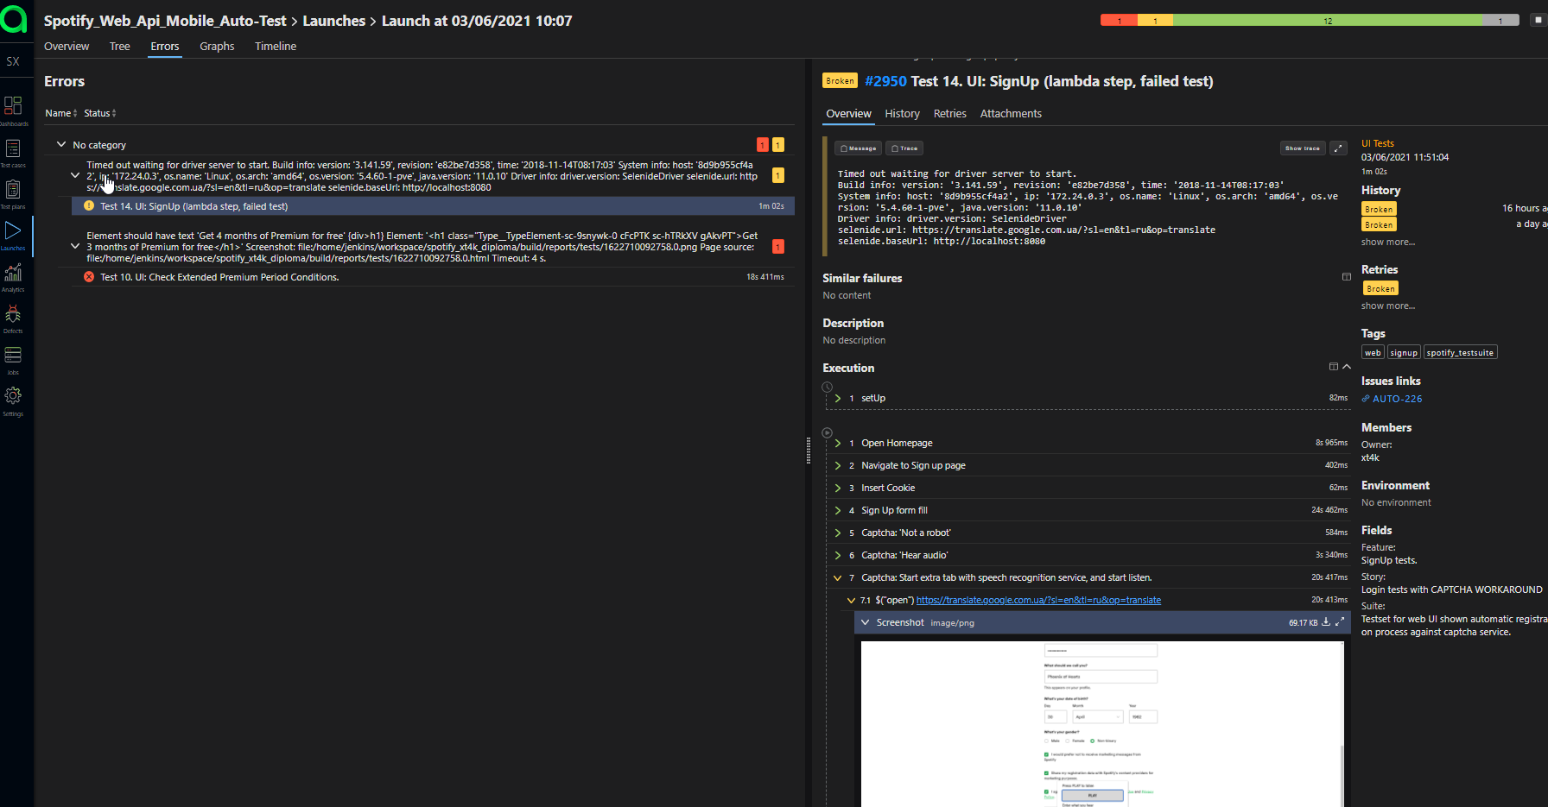
Task: Open the Jobs section
Action: click(13, 356)
